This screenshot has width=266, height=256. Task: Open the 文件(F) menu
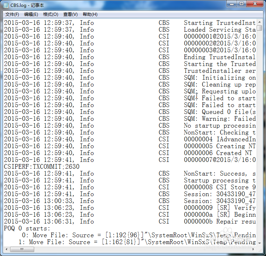12,14
